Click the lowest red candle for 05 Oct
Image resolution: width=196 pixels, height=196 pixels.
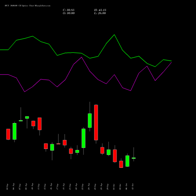pos(121,164)
